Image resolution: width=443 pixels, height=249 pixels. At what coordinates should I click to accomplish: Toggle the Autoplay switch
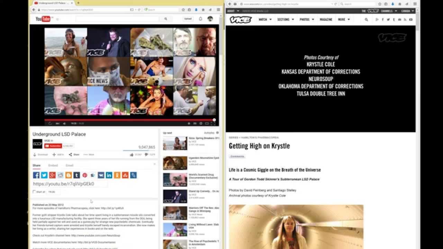tap(217, 133)
